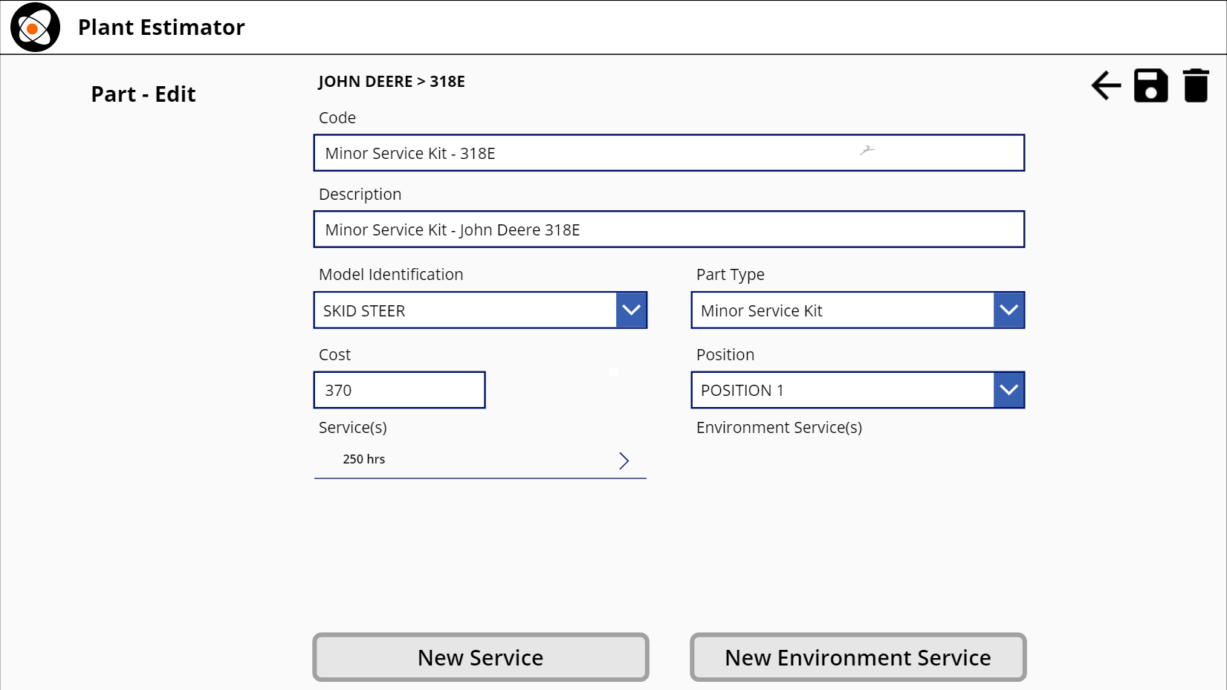Image resolution: width=1227 pixels, height=690 pixels.
Task: Click the Service(s) label
Action: (353, 428)
